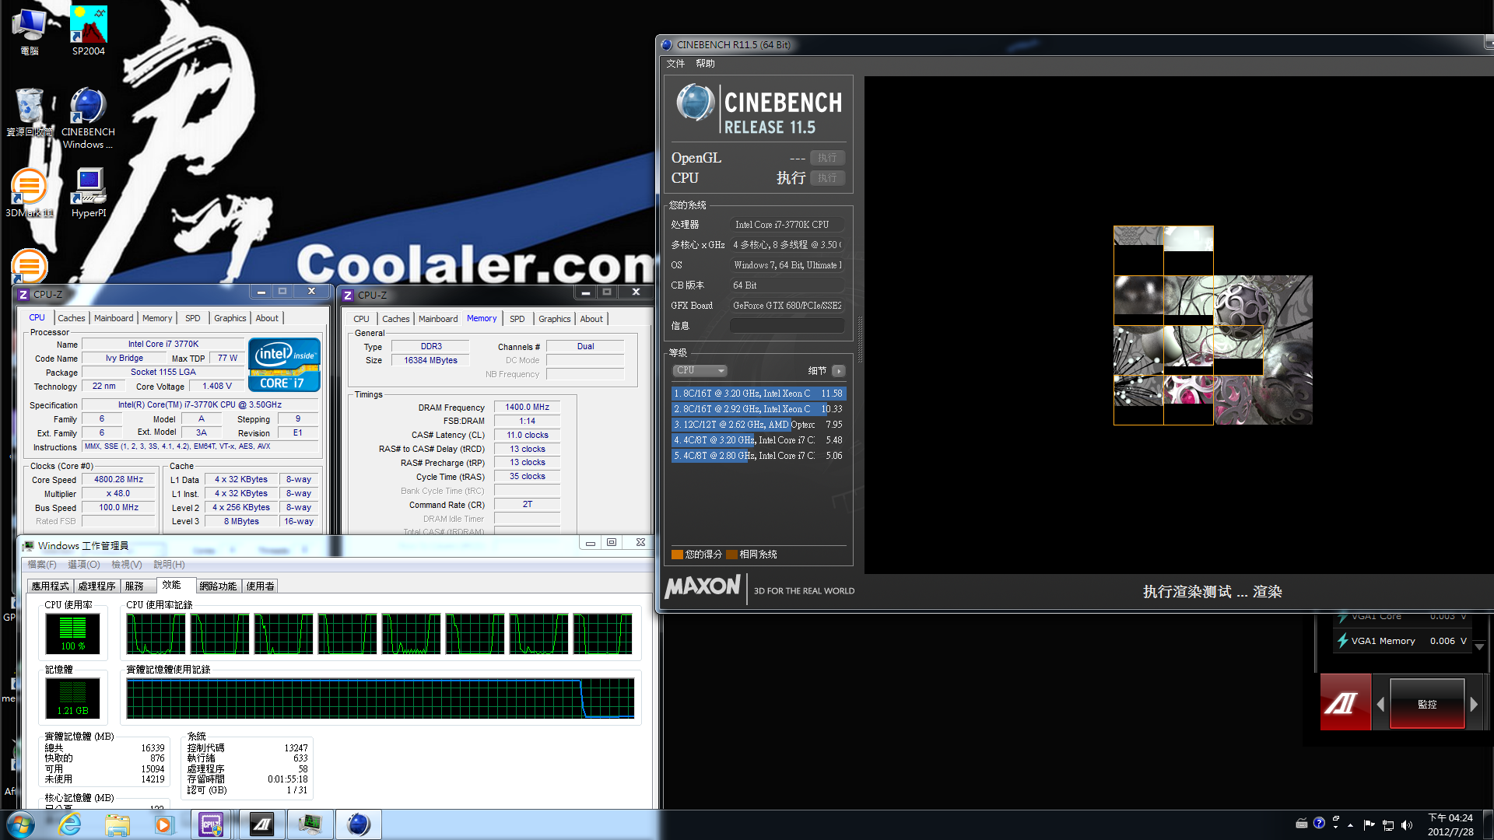Switch to Mainboard tab in left CPU-Z window
The height and width of the screenshot is (840, 1494).
tap(114, 318)
